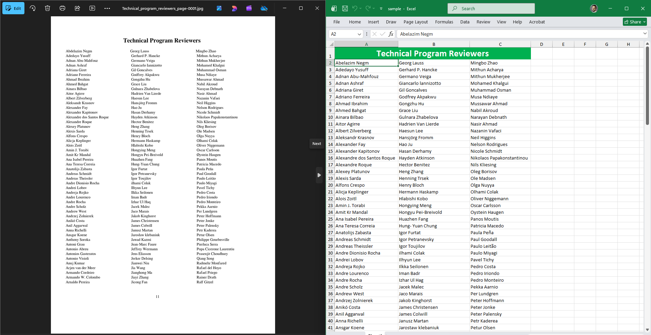Click the Print icon in the photo viewer
The height and width of the screenshot is (335, 651).
click(62, 8)
